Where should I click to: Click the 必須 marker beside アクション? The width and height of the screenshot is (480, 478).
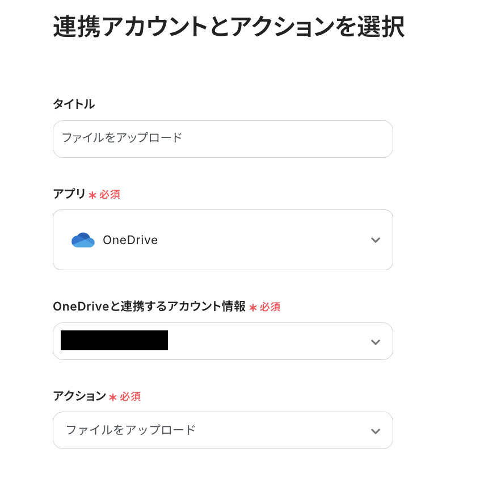pos(130,397)
